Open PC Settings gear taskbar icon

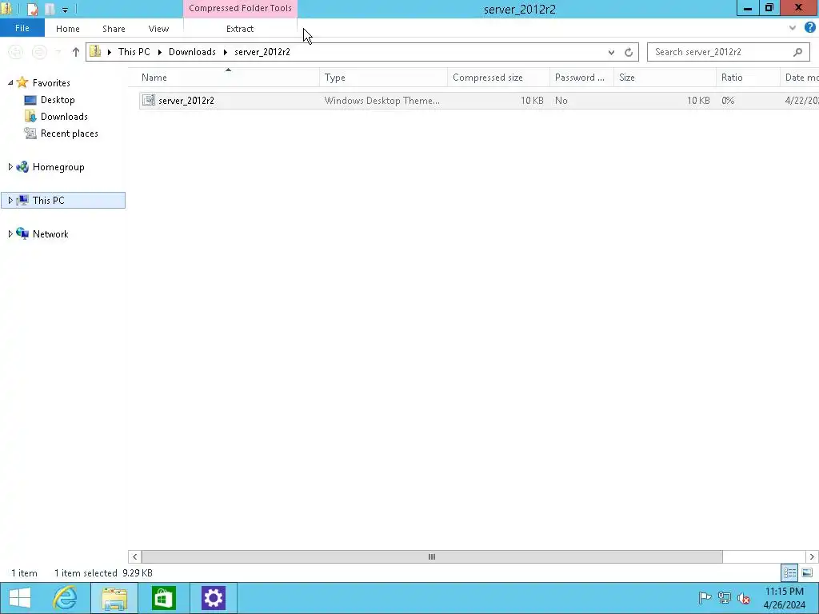pyautogui.click(x=213, y=598)
